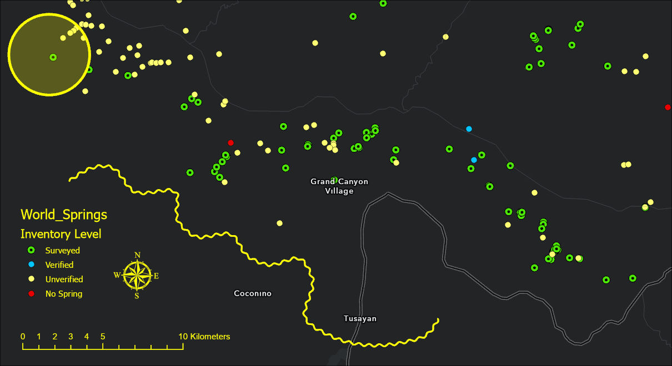Screen dimensions: 672x366
Task: Click the Grand Canyon Village map label
Action: (339, 186)
